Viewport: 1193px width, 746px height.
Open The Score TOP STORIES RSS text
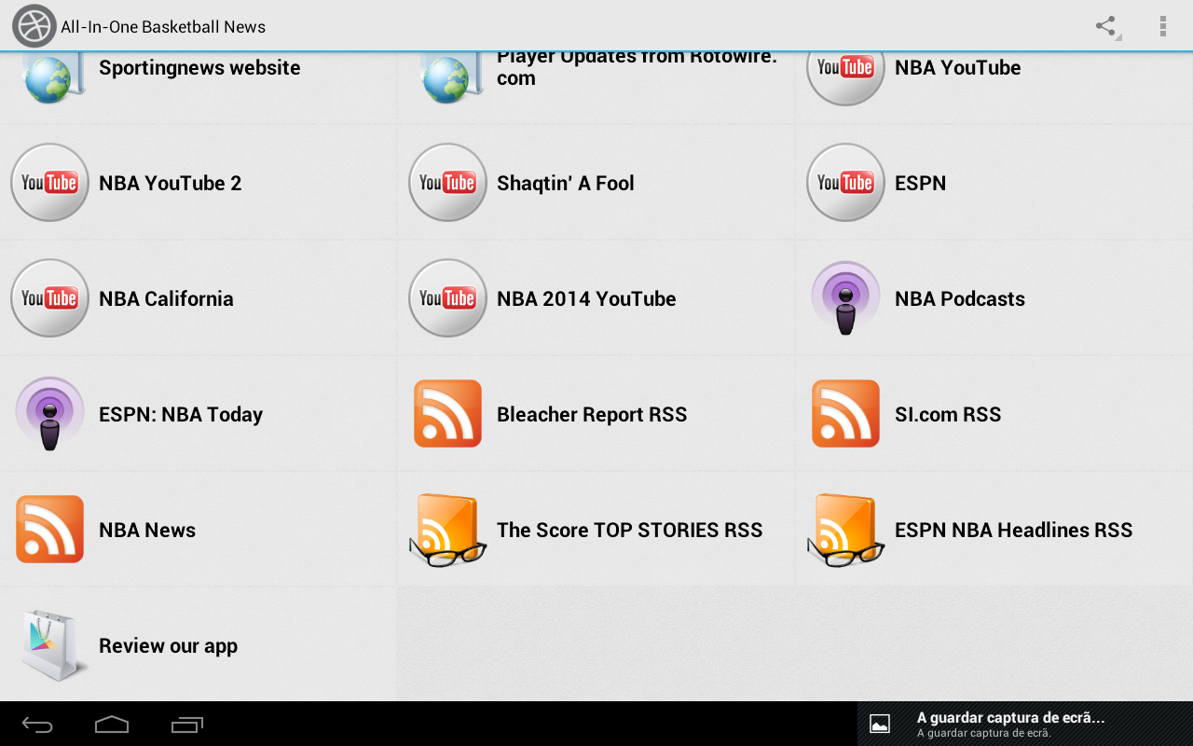tap(630, 530)
